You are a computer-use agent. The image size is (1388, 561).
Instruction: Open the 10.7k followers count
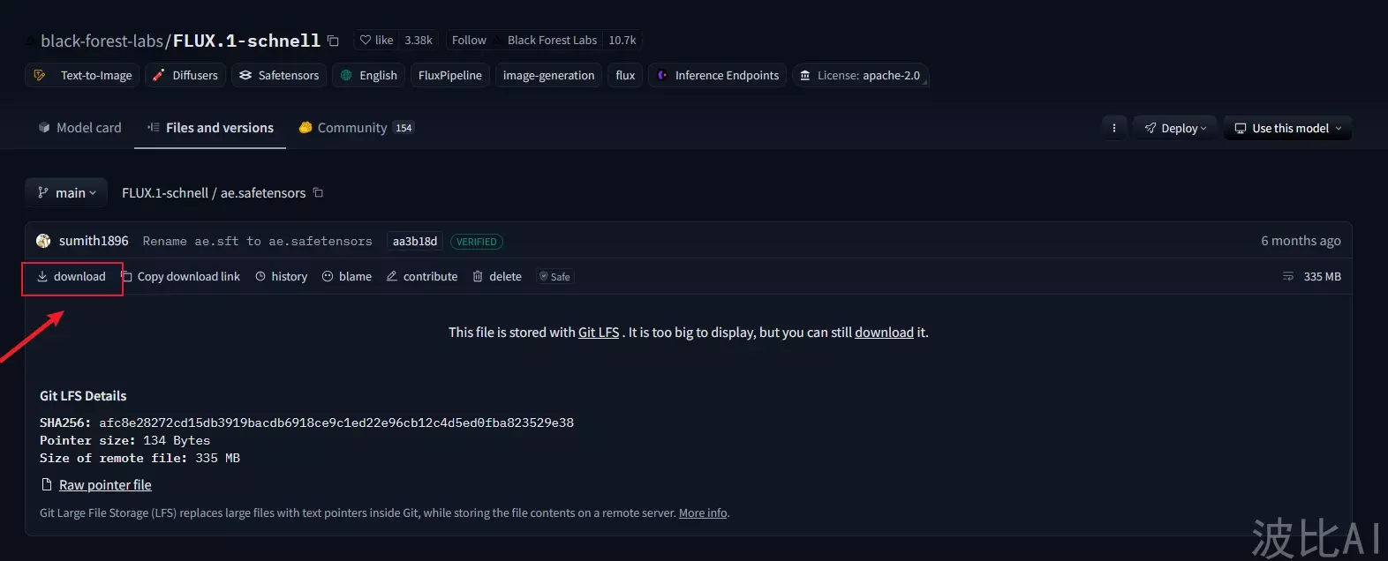tap(622, 41)
